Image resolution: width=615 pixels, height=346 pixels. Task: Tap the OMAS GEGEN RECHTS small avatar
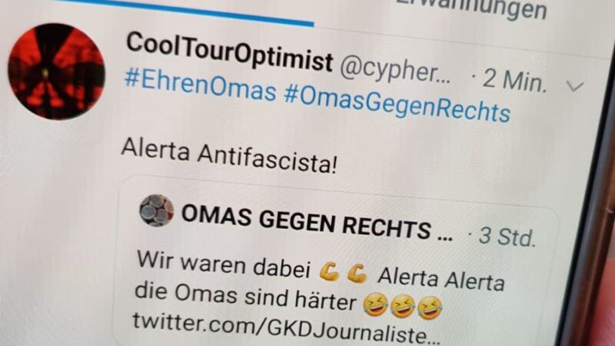click(157, 211)
